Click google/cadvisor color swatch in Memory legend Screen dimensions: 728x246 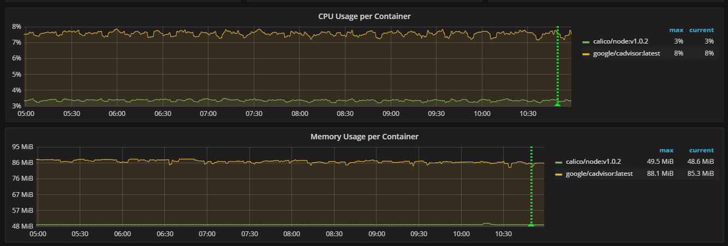coord(559,174)
